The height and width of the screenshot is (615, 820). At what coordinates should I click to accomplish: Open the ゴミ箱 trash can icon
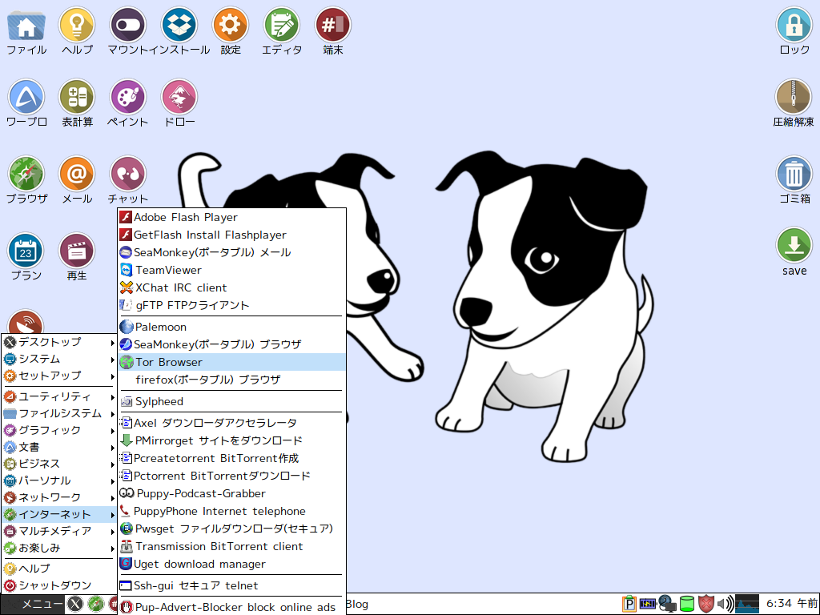pos(794,174)
